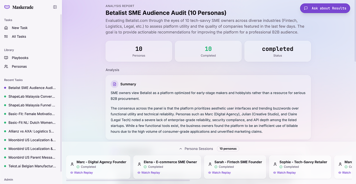This screenshot has width=356, height=184.
Task: Click the Completed check icon under Sarah
Action: tap(216, 167)
